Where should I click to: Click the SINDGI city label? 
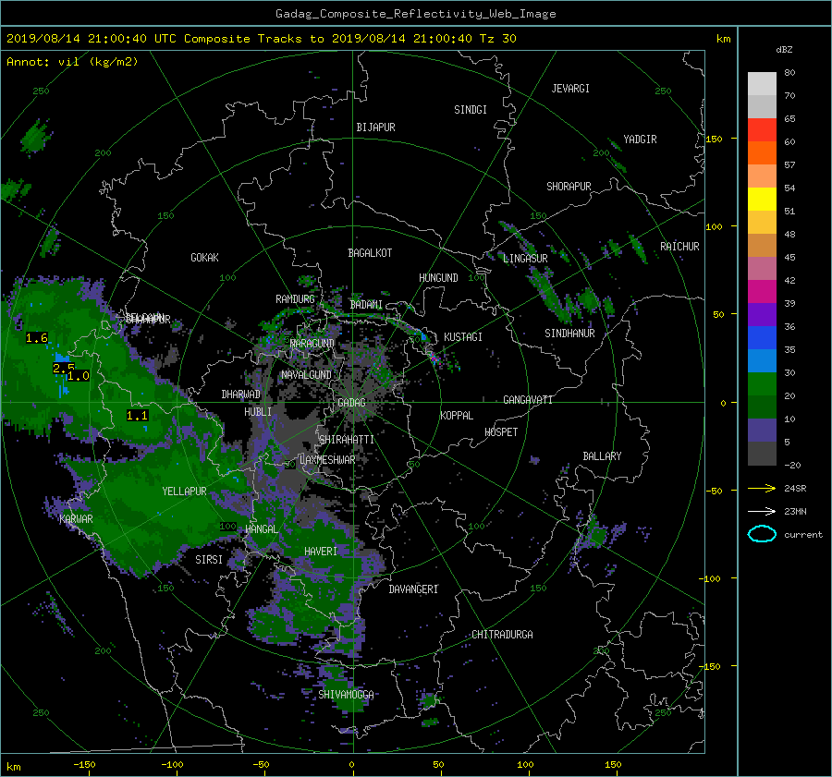471,110
